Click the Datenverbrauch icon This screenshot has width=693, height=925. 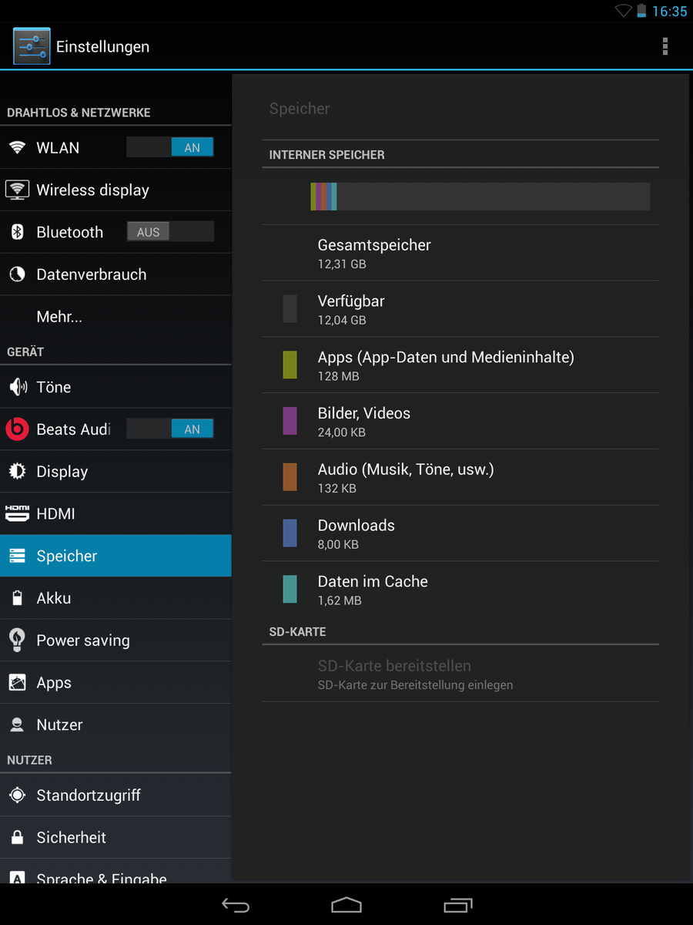pos(17,274)
